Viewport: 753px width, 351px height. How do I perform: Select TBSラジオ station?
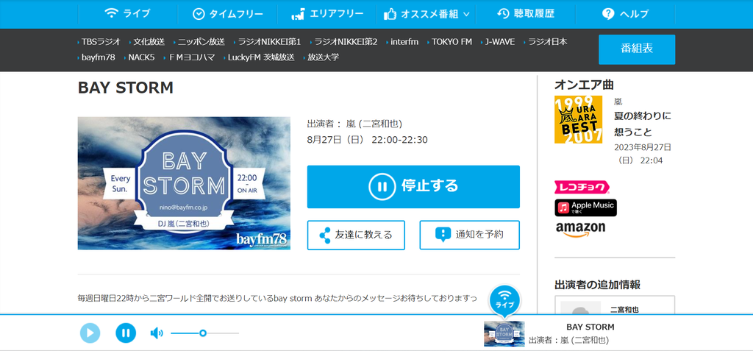point(99,42)
